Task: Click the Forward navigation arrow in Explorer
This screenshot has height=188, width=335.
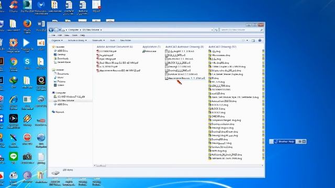Action: [56, 30]
